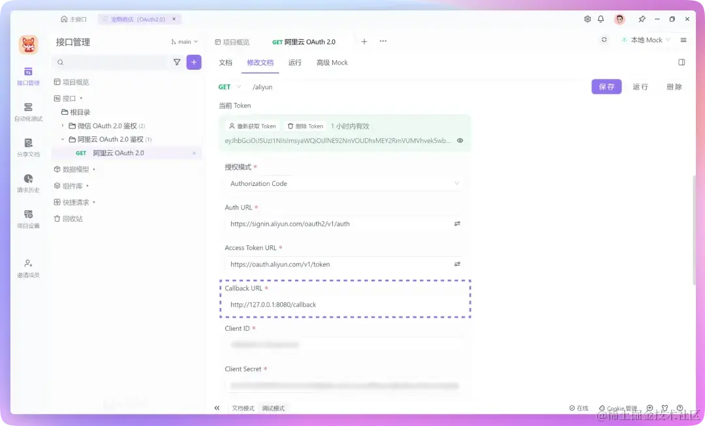Select GET 阿里云 OAuth 2.0 tree item
This screenshot has height=426, width=705.
coord(127,153)
